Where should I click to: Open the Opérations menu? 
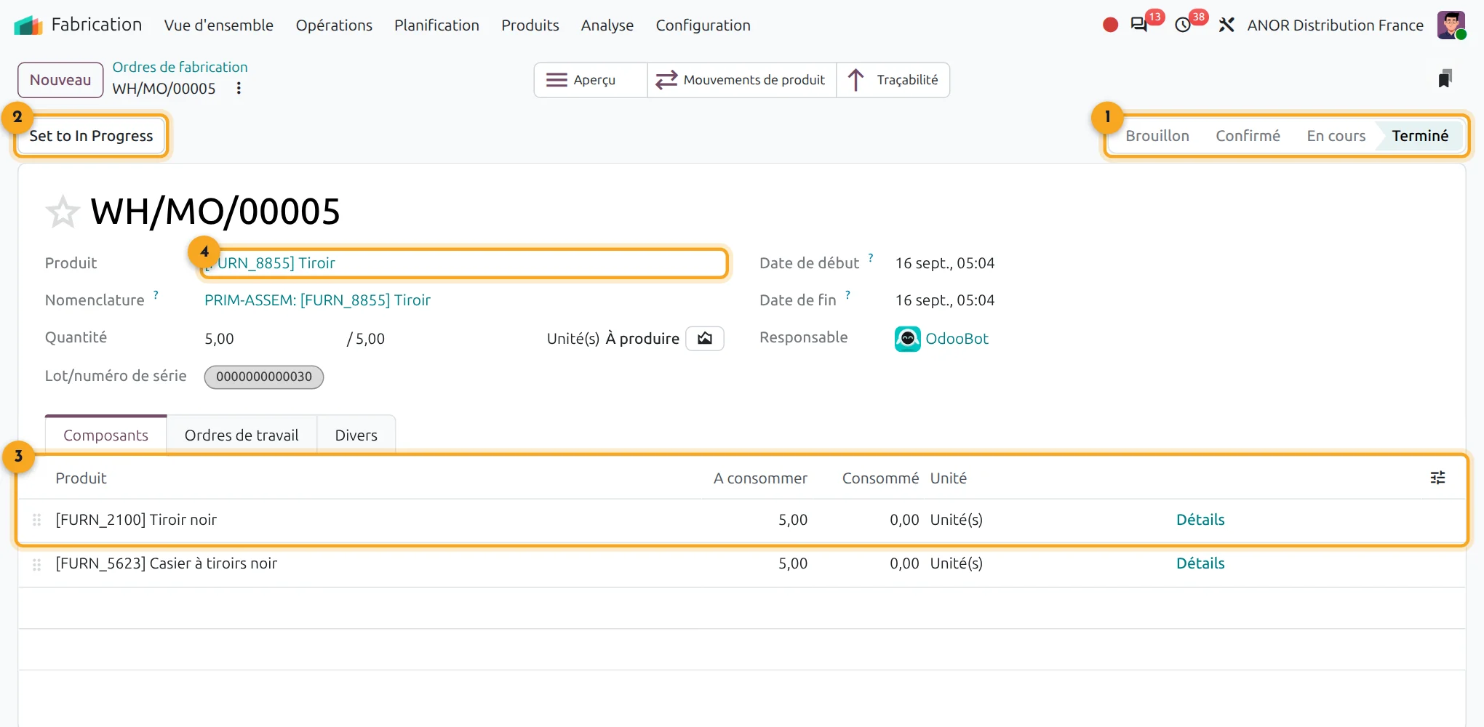pyautogui.click(x=334, y=25)
